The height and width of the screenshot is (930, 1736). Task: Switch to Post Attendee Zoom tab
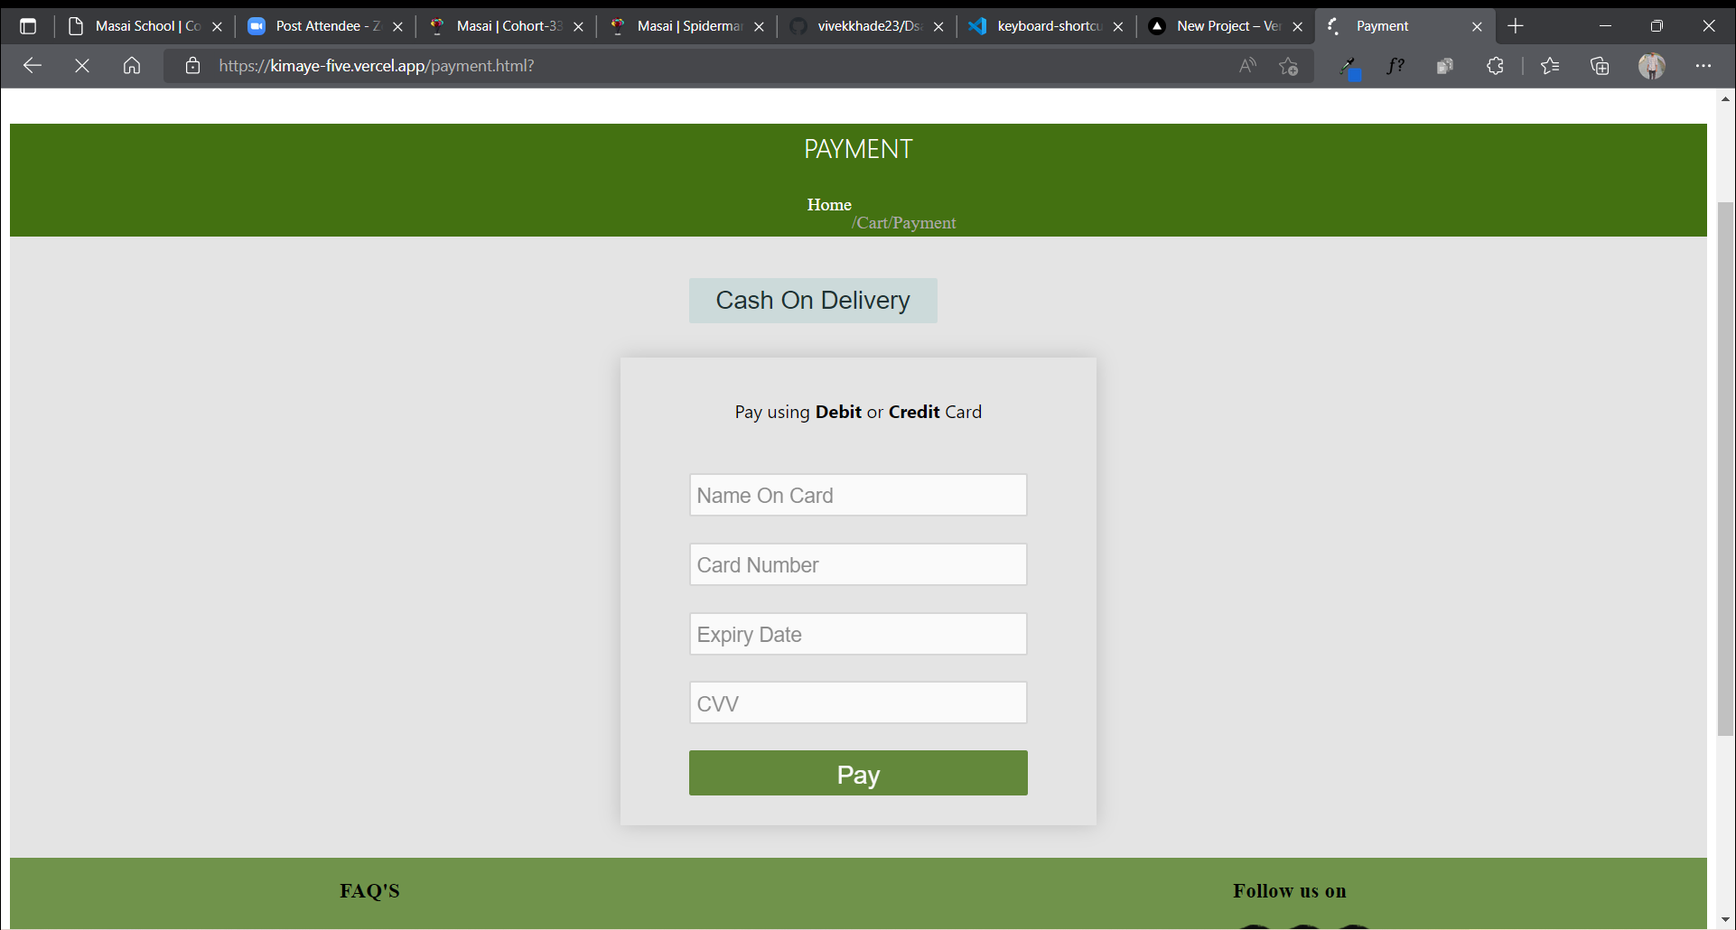pos(316,26)
